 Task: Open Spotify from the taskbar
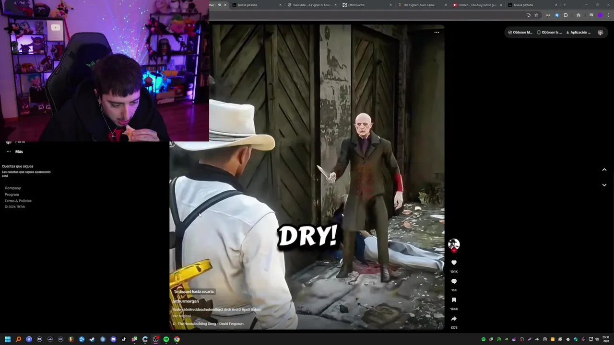[166, 339]
